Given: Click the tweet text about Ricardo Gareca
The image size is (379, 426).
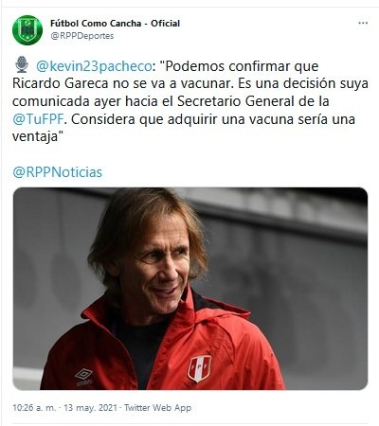Looking at the screenshot, I should [x=190, y=101].
